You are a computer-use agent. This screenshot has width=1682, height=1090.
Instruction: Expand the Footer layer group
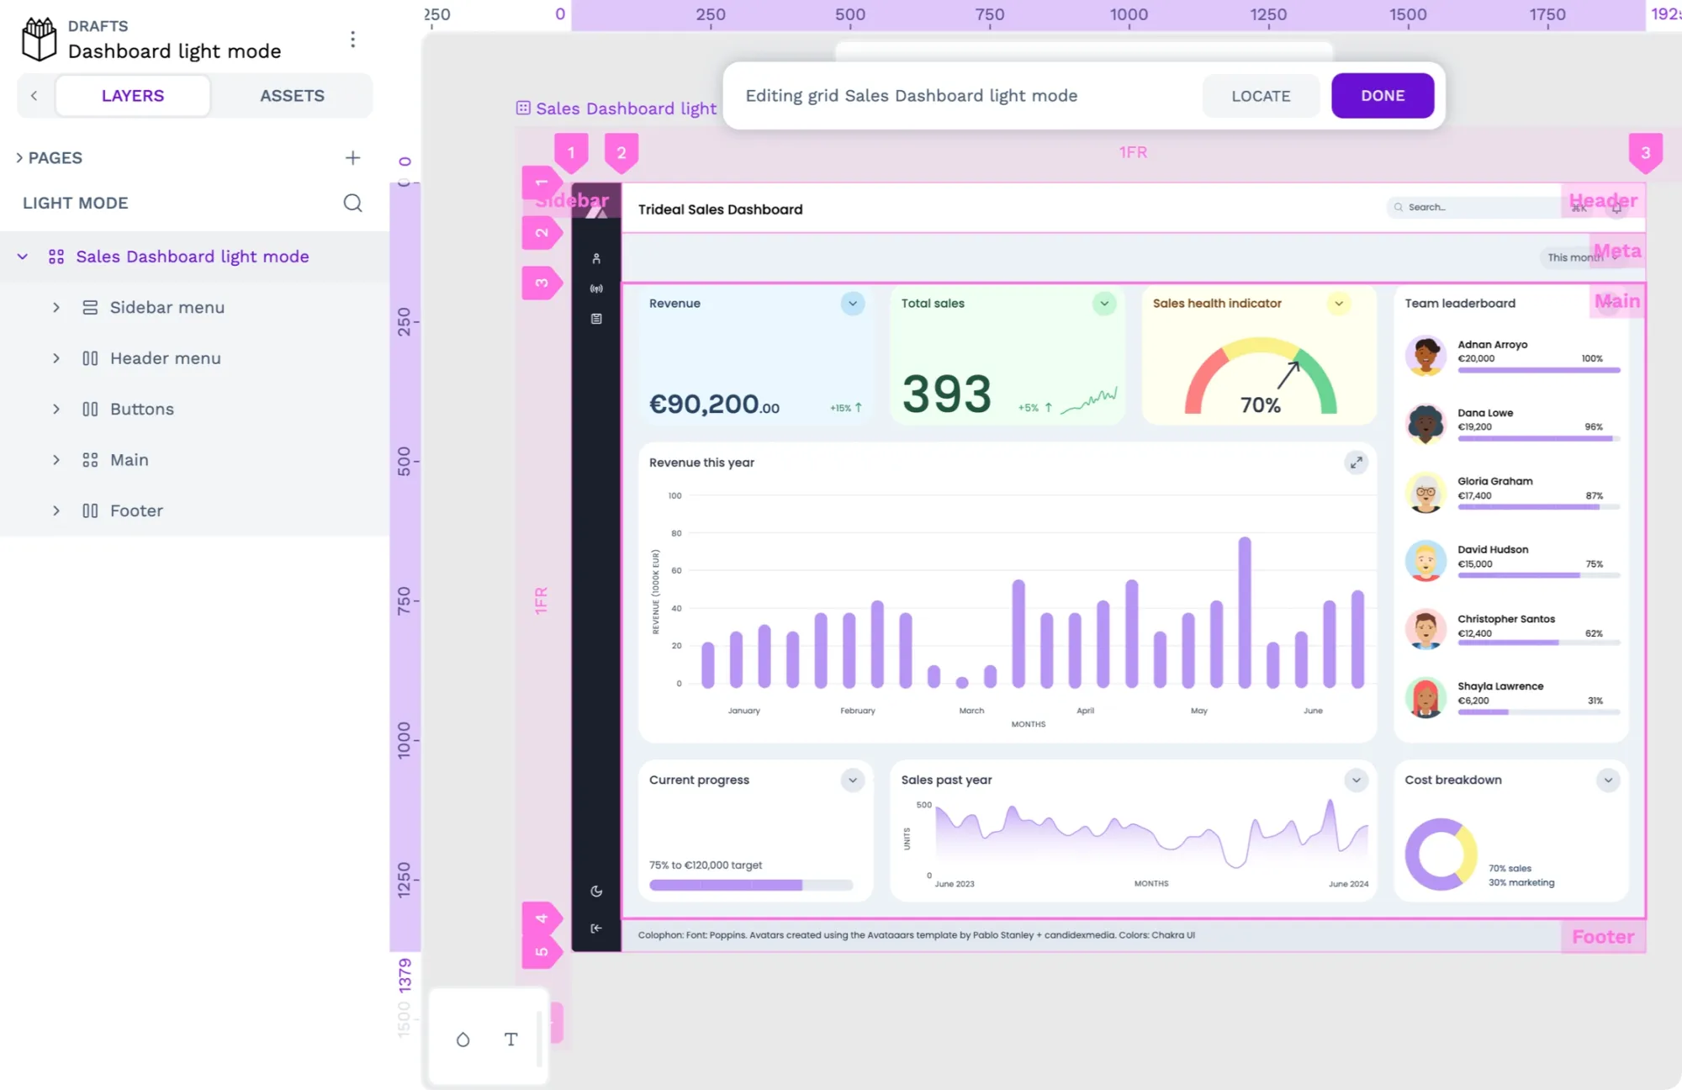coord(56,510)
